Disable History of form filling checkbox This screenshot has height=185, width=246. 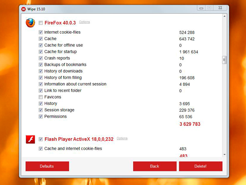[x=41, y=78]
